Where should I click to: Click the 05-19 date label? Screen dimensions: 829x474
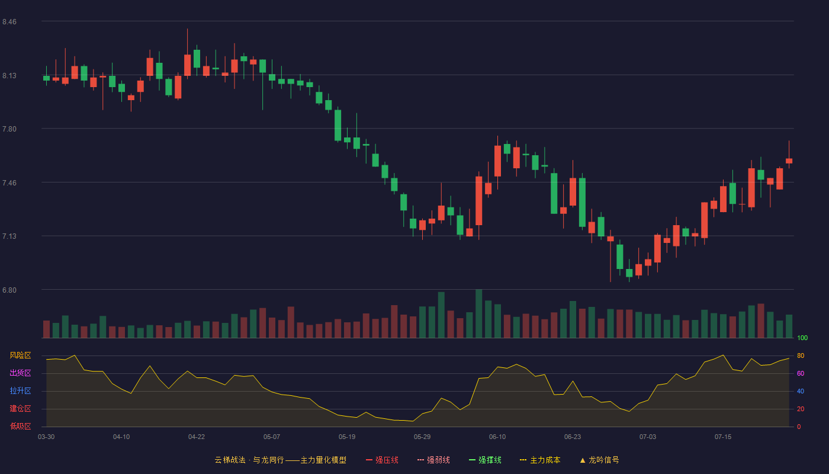coord(347,437)
